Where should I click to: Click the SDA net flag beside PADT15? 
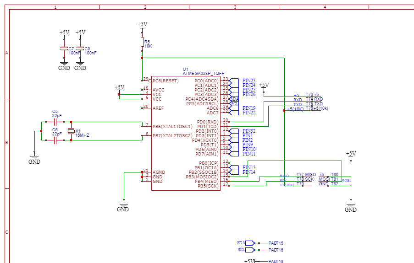click(x=246, y=243)
